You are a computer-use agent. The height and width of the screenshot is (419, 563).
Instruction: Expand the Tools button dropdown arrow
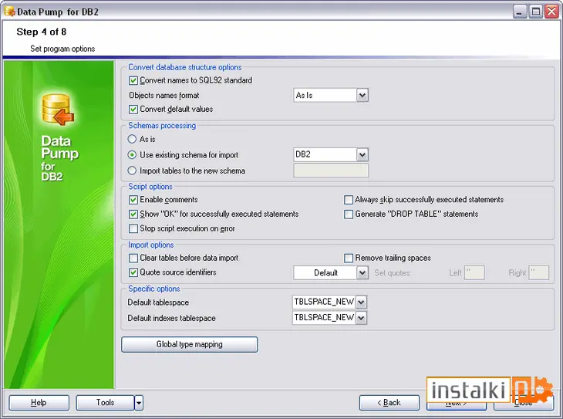(x=139, y=403)
